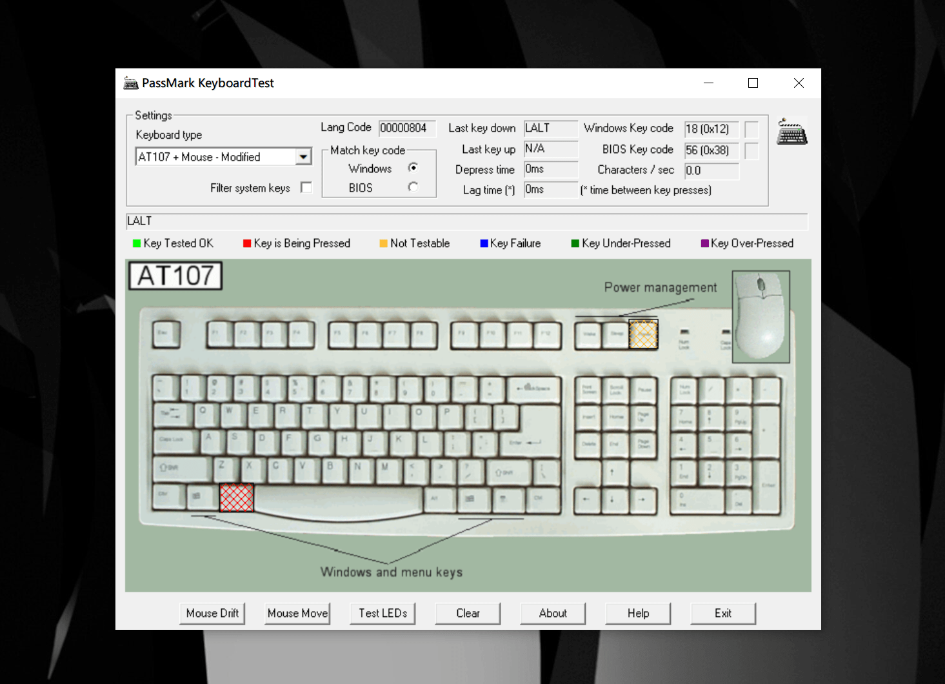Close the PassMark KeyboardTest window
945x684 pixels.
[x=799, y=83]
